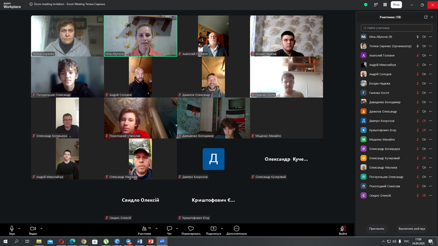Click the Выйти leave meeting button

tap(343, 230)
